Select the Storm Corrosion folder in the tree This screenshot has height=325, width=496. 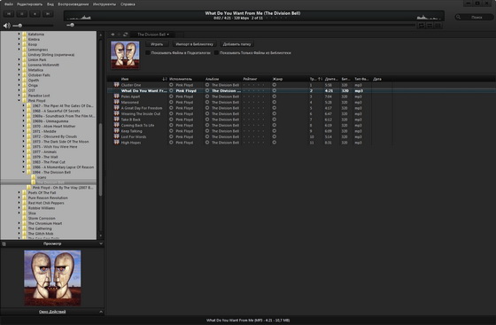click(x=42, y=218)
